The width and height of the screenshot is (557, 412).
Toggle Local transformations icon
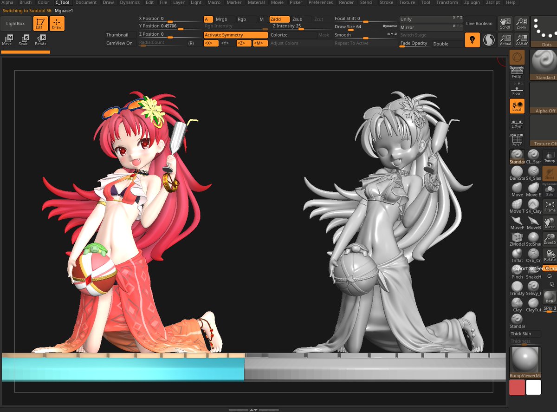coord(517,106)
